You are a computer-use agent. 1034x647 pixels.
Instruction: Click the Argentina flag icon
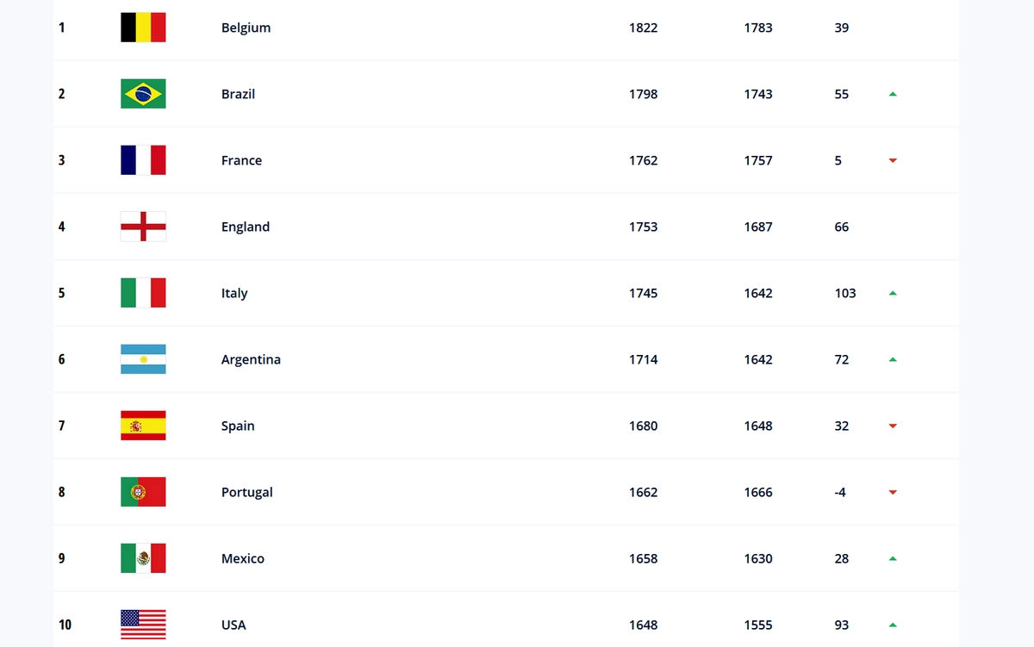pyautogui.click(x=143, y=359)
